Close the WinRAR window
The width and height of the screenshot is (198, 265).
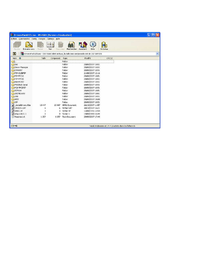(x=158, y=35)
